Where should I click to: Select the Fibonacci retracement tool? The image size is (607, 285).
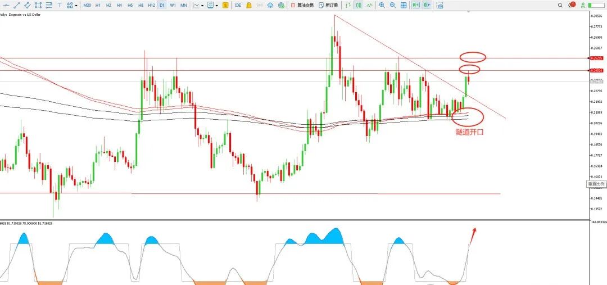click(x=49, y=6)
